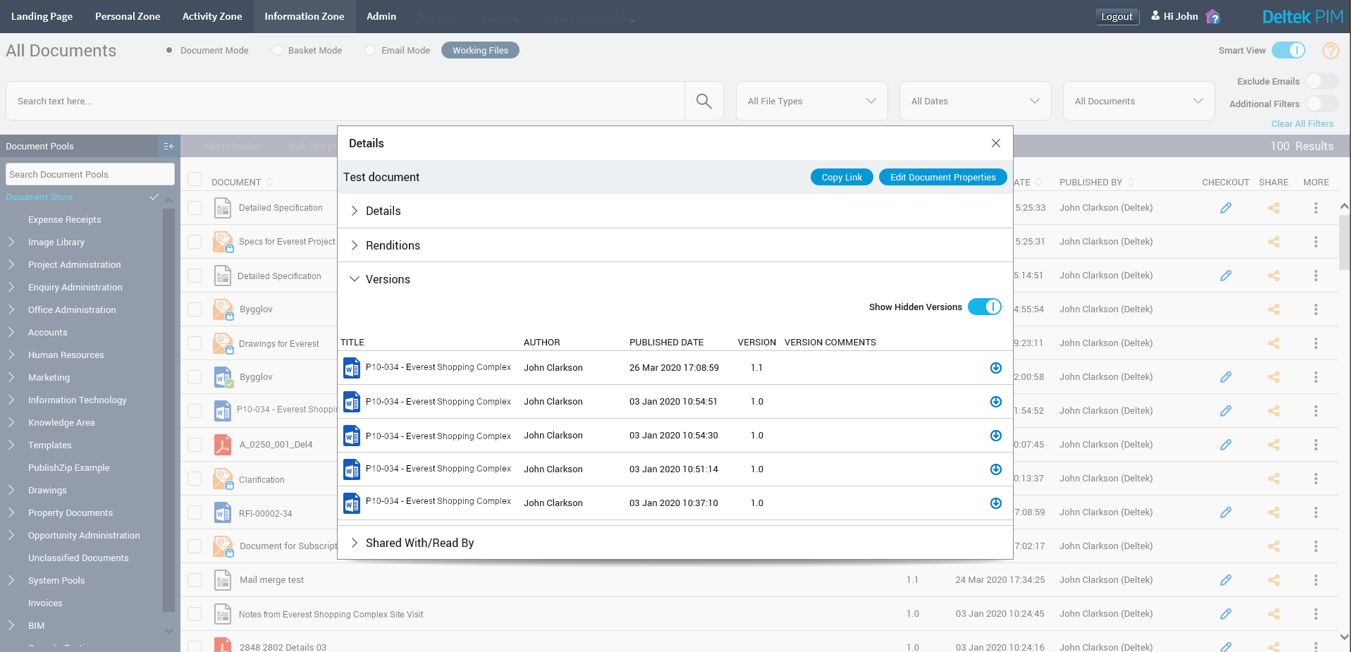Open the All Dates dropdown
The width and height of the screenshot is (1352, 652).
(975, 101)
